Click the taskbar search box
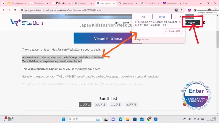This screenshot has height=123, width=219. [x=85, y=119]
